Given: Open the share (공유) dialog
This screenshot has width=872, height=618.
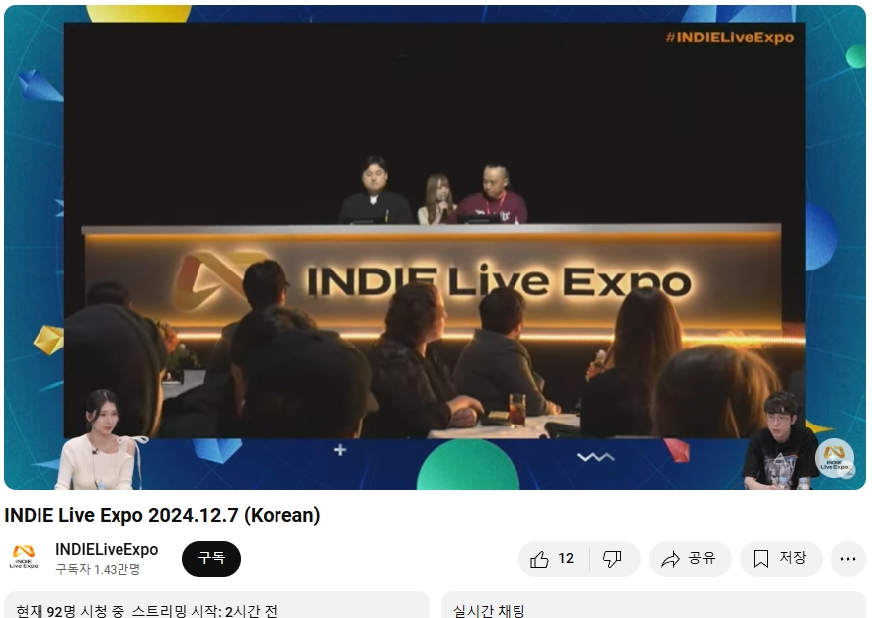Looking at the screenshot, I should [689, 559].
